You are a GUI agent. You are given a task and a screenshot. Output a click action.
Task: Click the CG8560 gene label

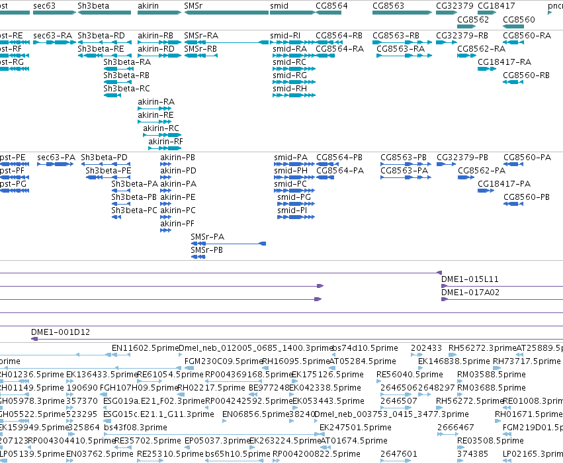pyautogui.click(x=519, y=19)
